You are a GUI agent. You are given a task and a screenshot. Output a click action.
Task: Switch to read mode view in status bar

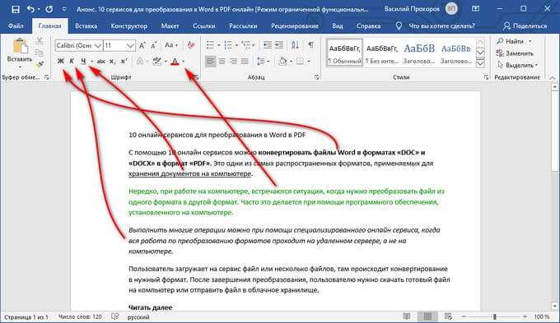[x=407, y=316]
